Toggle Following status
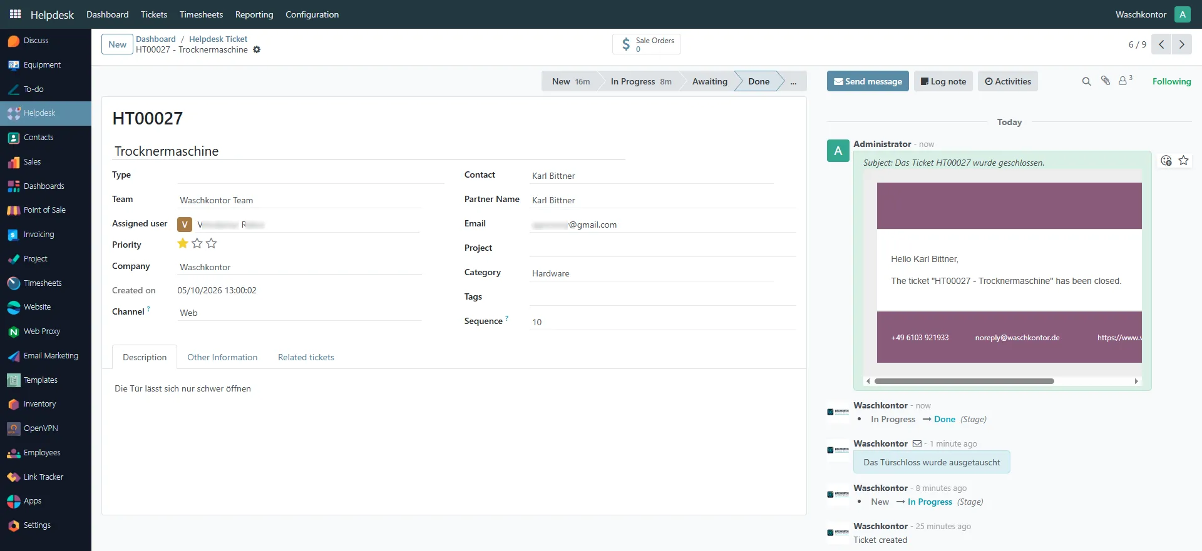 click(x=1171, y=81)
